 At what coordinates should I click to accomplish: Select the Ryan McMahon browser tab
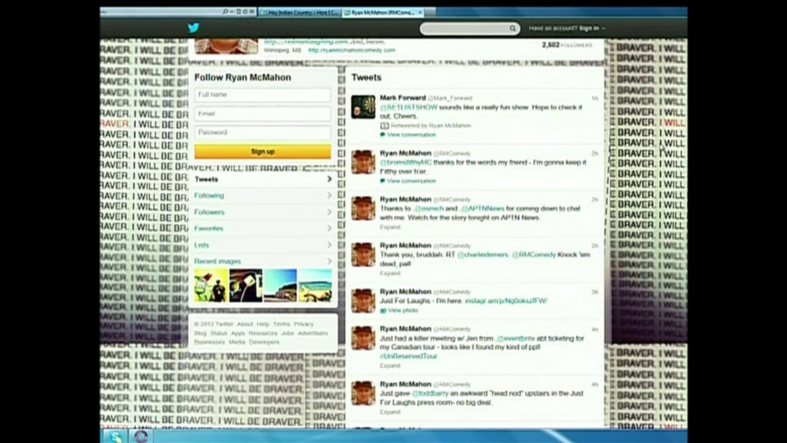pos(384,12)
